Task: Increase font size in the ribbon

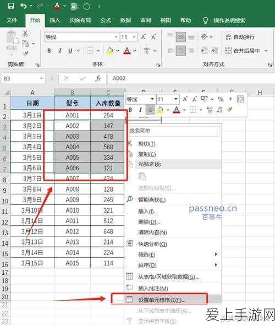Action: pyautogui.click(x=143, y=37)
